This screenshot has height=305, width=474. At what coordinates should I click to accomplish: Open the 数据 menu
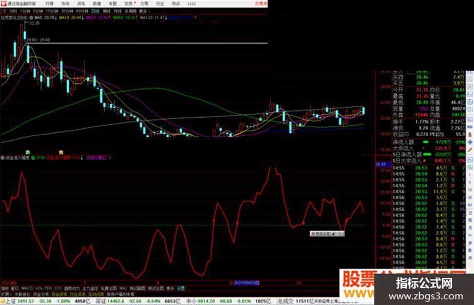97,4
